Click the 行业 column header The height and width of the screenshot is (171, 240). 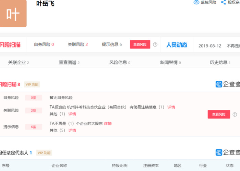tap(203, 166)
